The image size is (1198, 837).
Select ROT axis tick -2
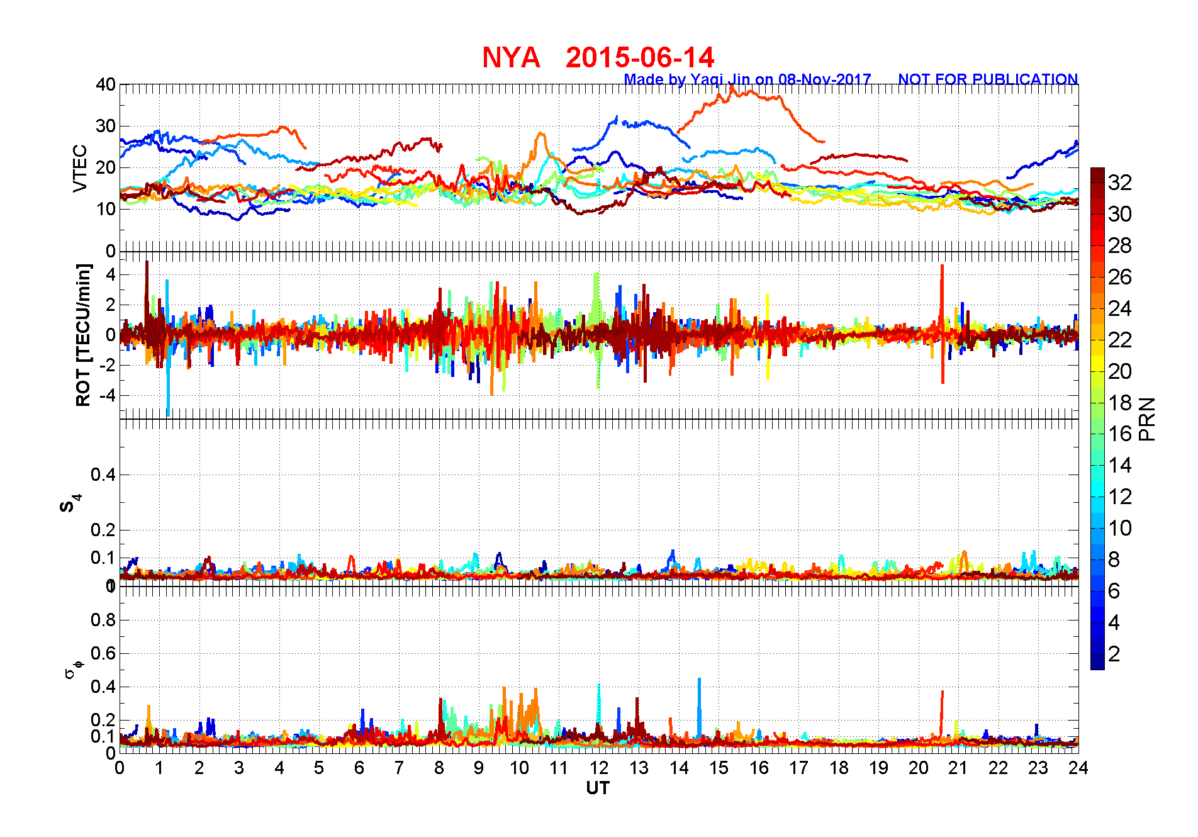109,366
